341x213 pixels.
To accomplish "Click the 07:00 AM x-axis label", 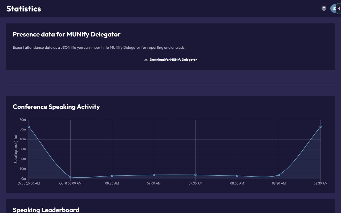I will point(154,183).
